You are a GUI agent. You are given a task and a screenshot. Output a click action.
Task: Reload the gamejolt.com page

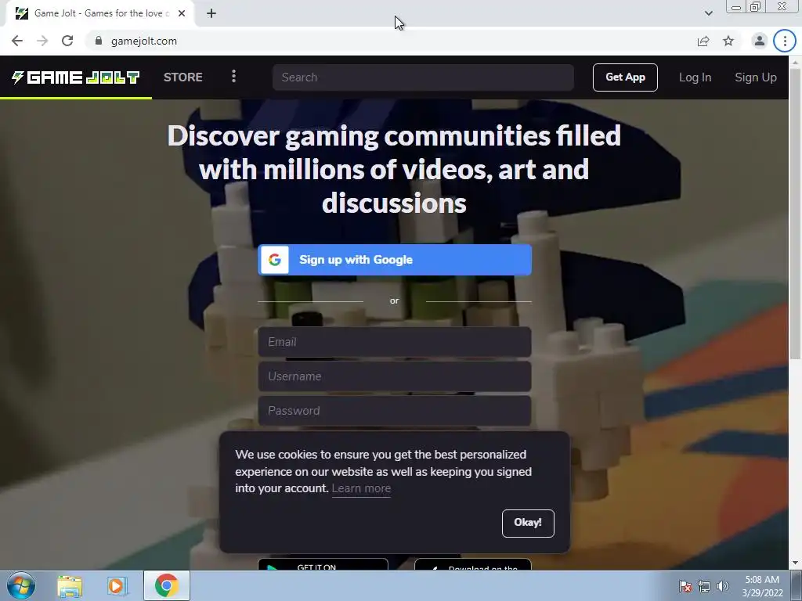click(67, 41)
